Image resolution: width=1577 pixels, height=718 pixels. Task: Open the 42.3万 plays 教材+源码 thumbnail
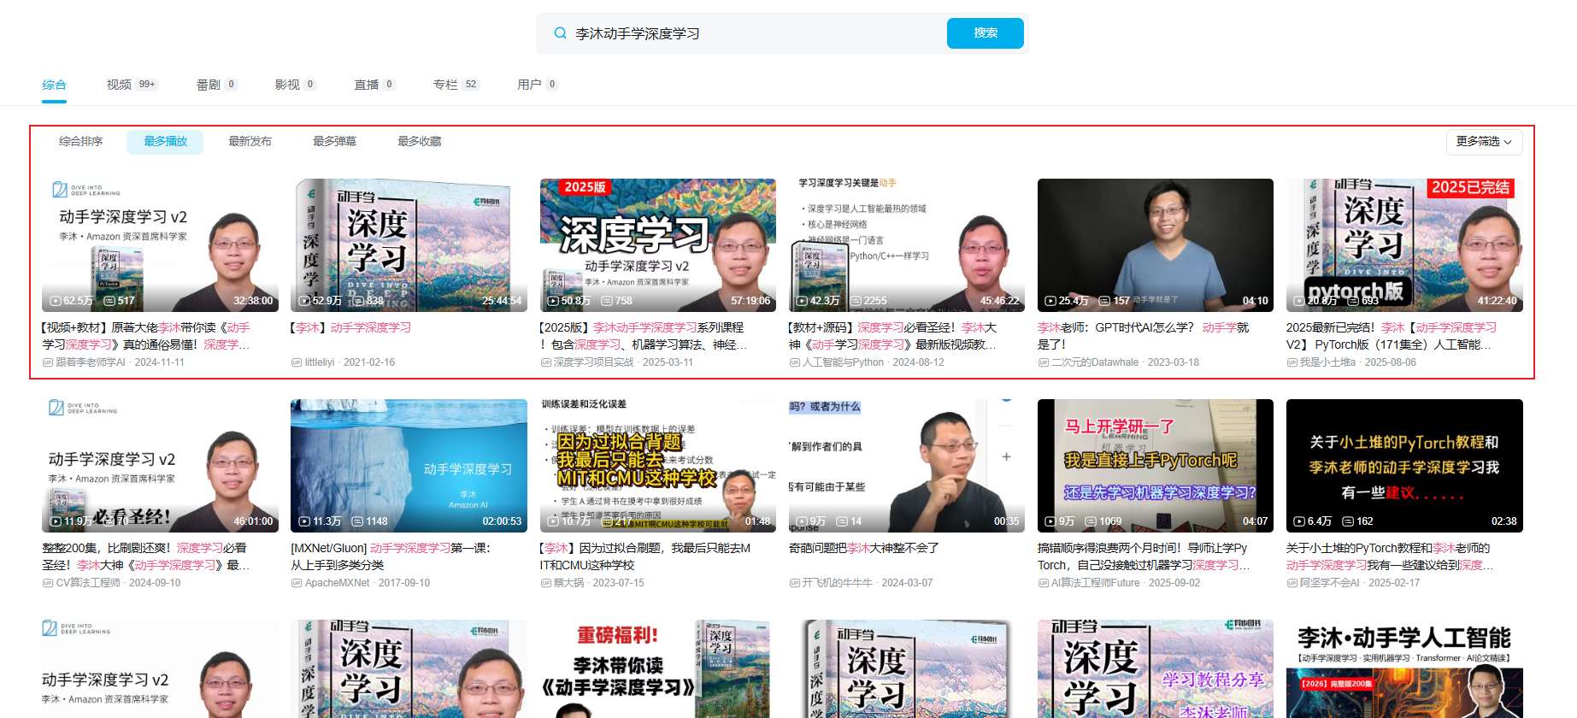[906, 244]
